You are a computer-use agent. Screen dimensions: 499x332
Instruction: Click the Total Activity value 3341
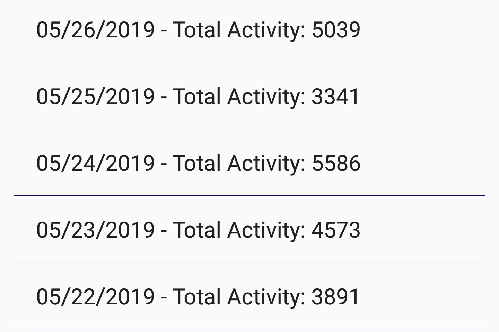click(335, 96)
